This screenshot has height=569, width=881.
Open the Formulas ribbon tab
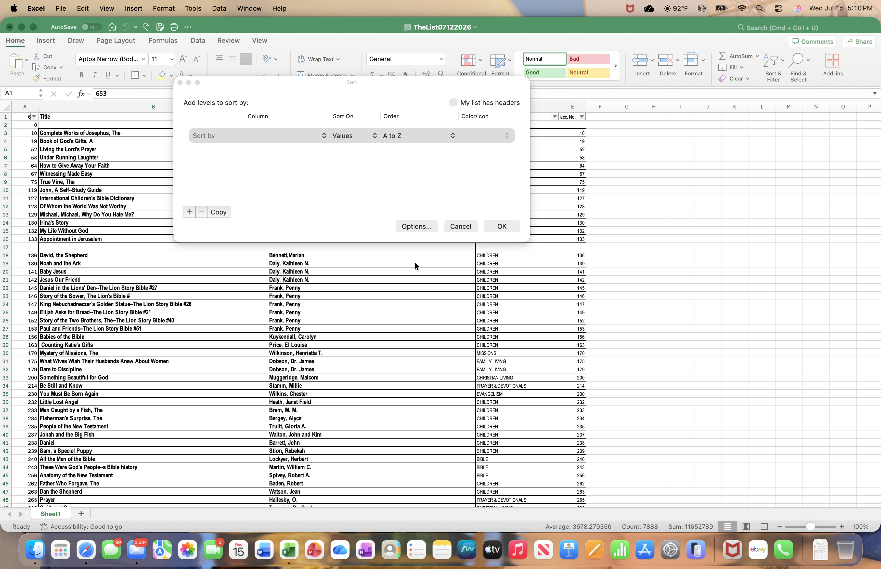[163, 41]
